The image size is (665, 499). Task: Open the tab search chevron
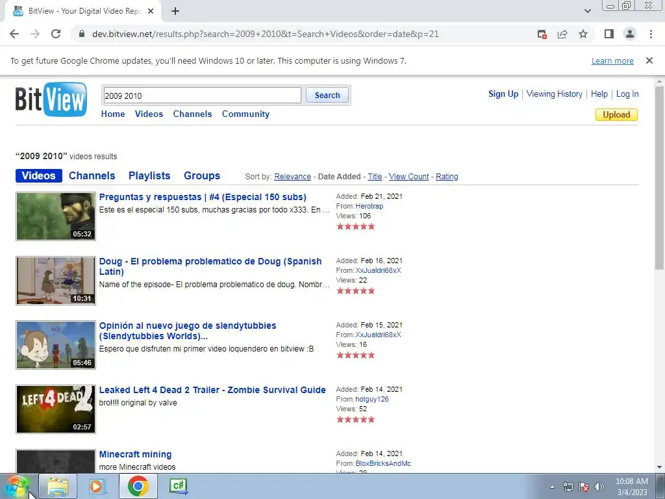(x=587, y=11)
